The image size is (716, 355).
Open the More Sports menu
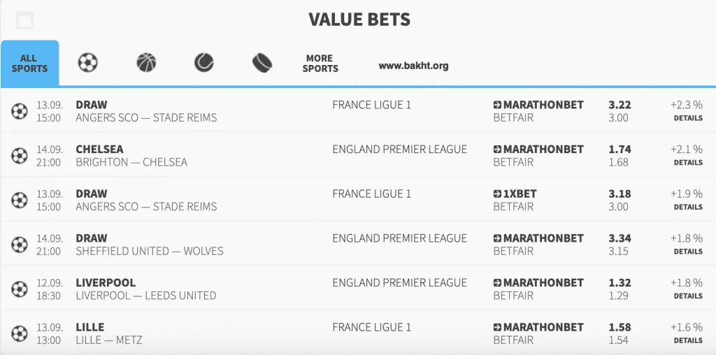[x=320, y=64]
